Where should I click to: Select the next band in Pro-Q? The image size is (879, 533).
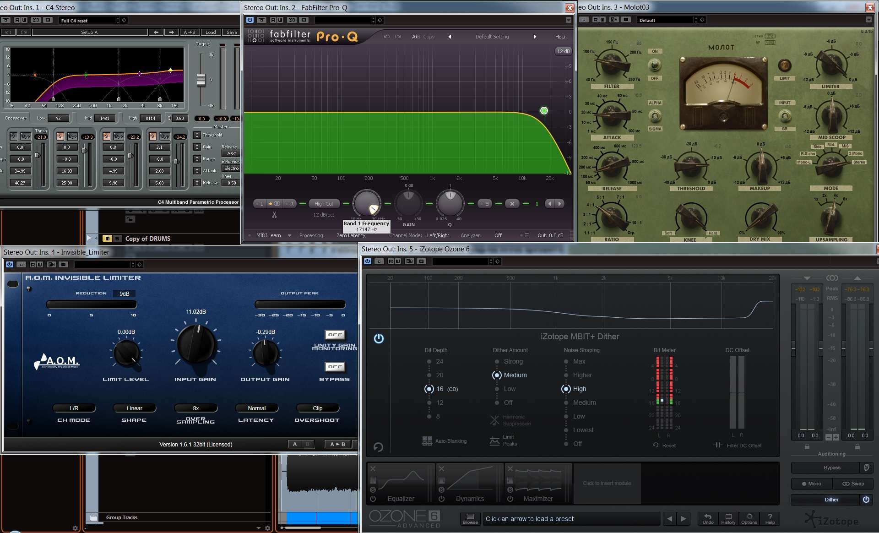559,204
